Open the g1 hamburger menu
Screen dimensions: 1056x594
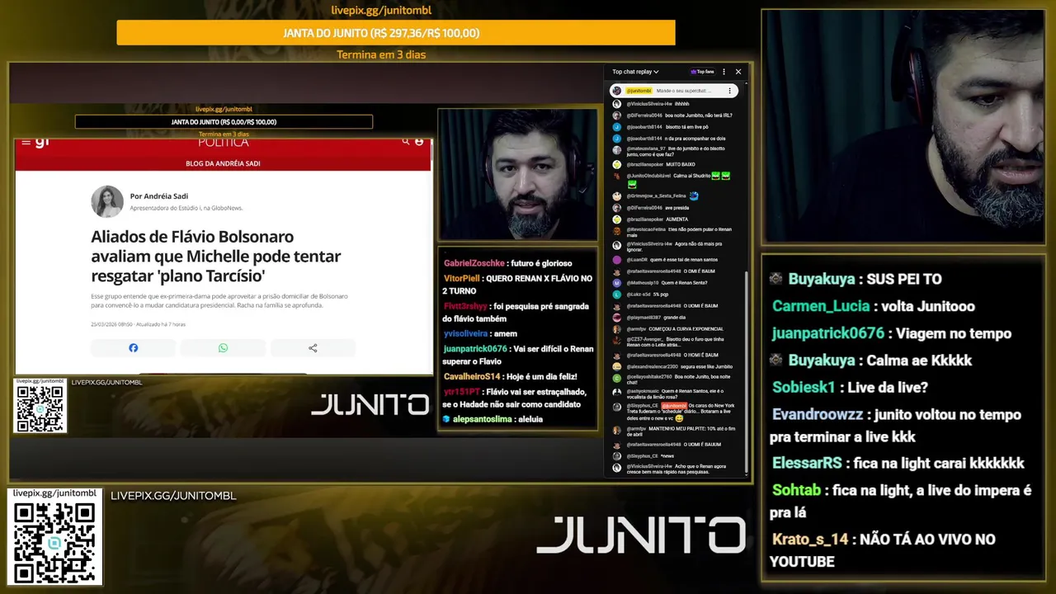click(26, 142)
